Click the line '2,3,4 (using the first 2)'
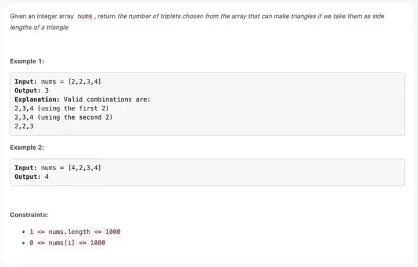The height and width of the screenshot is (267, 418). 62,109
